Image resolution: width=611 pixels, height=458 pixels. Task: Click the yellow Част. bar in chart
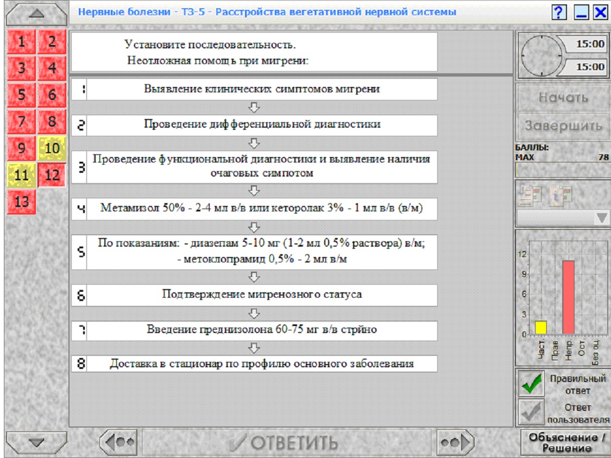(x=541, y=328)
